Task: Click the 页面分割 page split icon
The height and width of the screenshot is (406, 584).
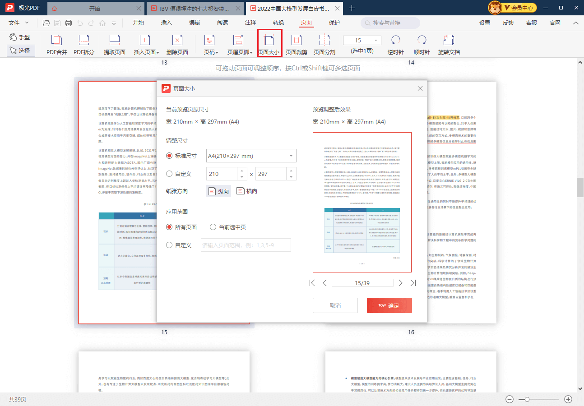Action: tap(324, 41)
